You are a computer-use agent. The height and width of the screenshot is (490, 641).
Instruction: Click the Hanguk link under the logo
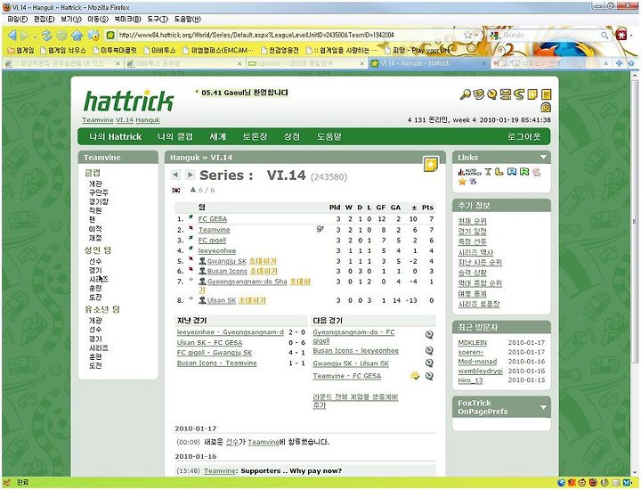[x=148, y=120]
